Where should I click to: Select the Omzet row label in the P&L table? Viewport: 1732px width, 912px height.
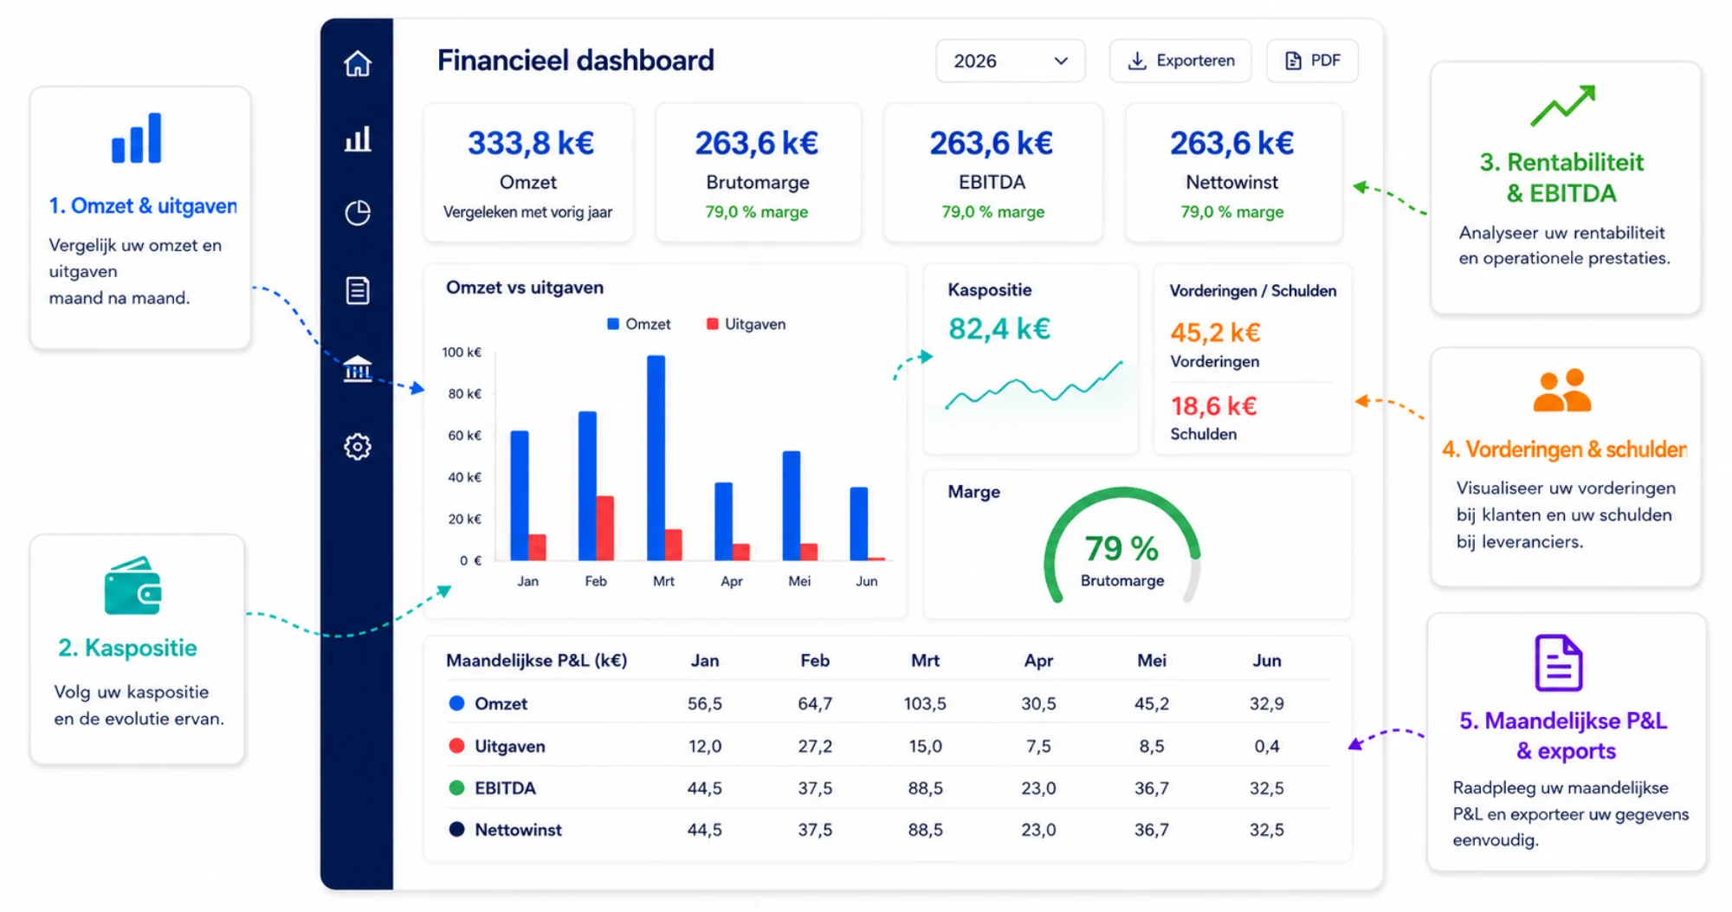tap(501, 703)
